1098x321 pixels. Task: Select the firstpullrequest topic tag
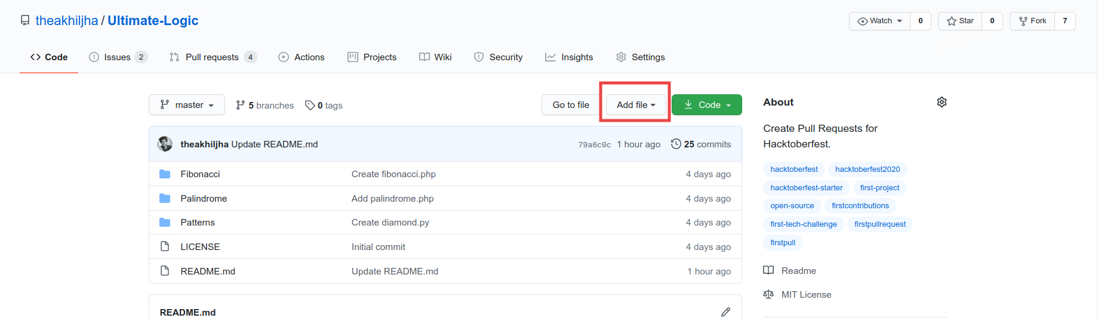pyautogui.click(x=880, y=224)
